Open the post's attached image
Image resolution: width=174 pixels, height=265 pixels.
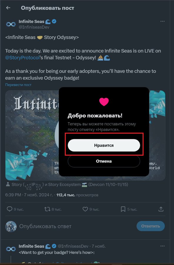[32, 135]
